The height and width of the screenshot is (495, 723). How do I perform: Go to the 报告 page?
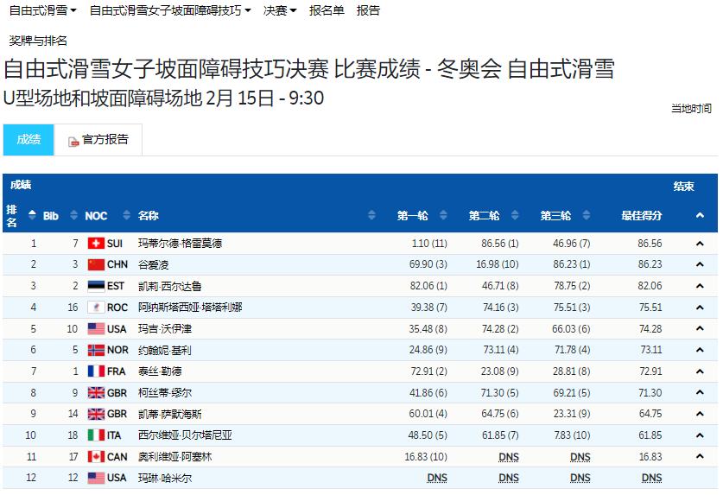pyautogui.click(x=368, y=10)
